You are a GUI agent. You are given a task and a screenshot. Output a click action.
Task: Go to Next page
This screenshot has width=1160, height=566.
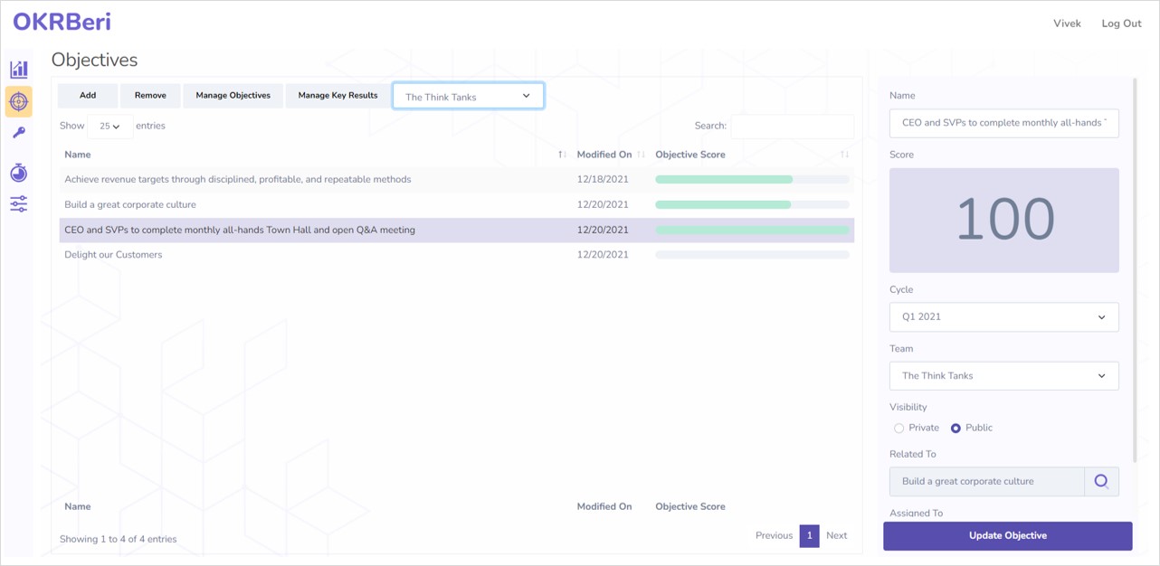tap(837, 535)
